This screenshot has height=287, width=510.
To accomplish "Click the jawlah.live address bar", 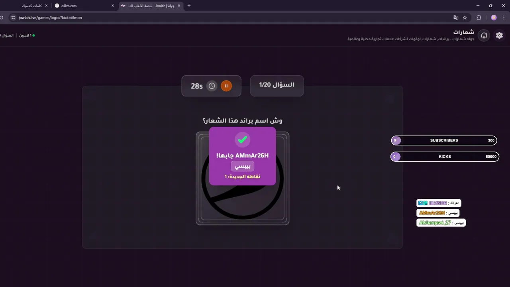I will [231, 18].
